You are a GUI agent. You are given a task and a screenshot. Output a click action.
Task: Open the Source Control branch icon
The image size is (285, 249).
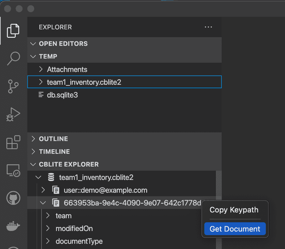point(13,86)
